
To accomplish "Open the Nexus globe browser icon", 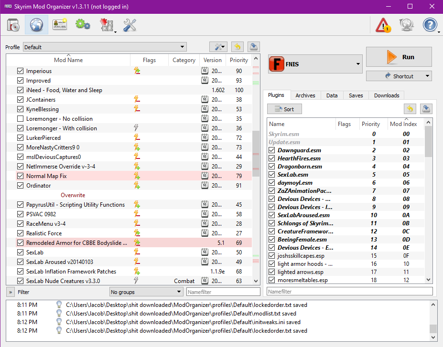I will 37,25.
